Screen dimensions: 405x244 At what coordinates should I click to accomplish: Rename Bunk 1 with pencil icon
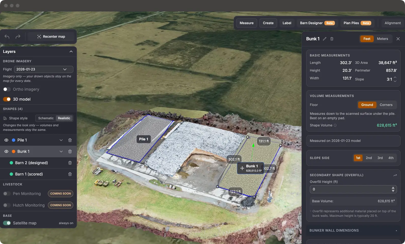(x=325, y=39)
